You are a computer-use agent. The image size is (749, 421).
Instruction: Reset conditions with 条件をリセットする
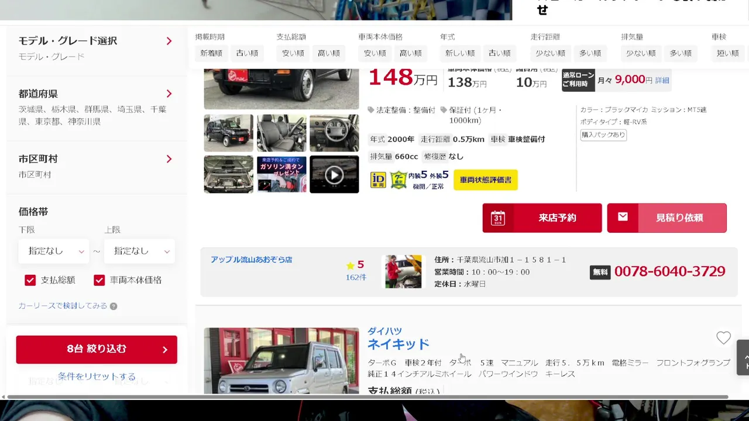click(97, 377)
